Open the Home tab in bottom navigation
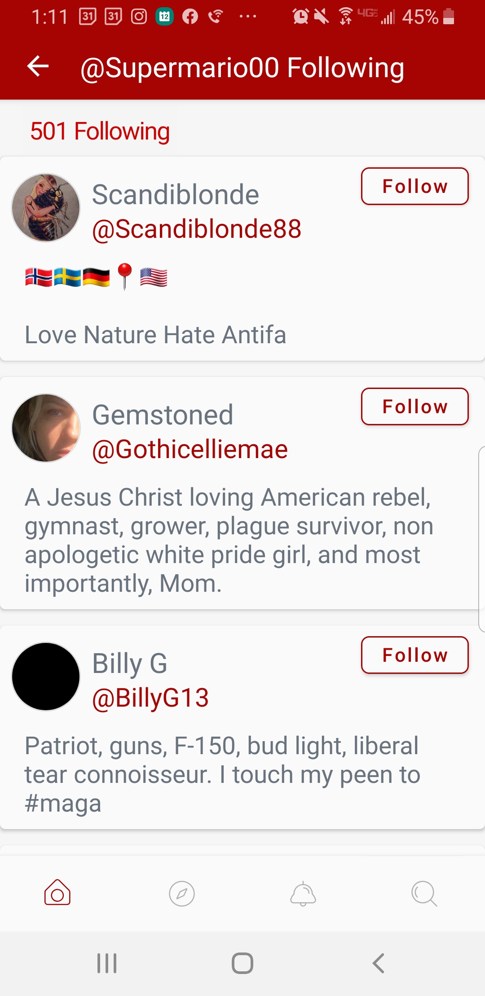The image size is (485, 996). tap(57, 893)
